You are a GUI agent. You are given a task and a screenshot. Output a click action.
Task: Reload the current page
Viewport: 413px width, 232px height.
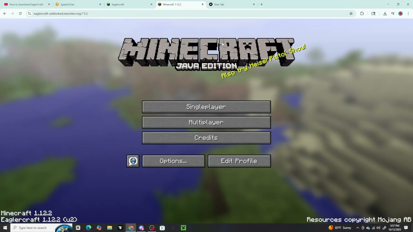[x=20, y=14]
